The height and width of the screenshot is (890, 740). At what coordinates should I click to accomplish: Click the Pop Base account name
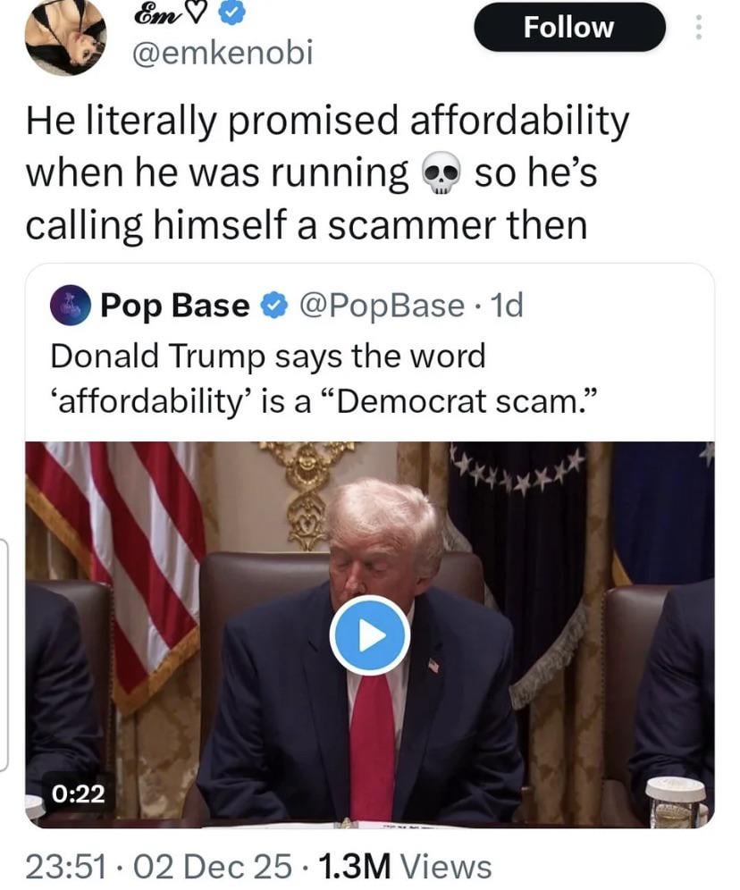point(175,306)
